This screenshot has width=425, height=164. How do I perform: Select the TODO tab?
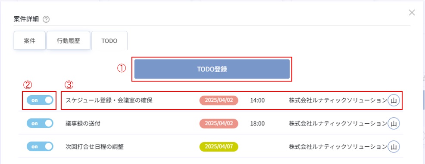click(109, 41)
